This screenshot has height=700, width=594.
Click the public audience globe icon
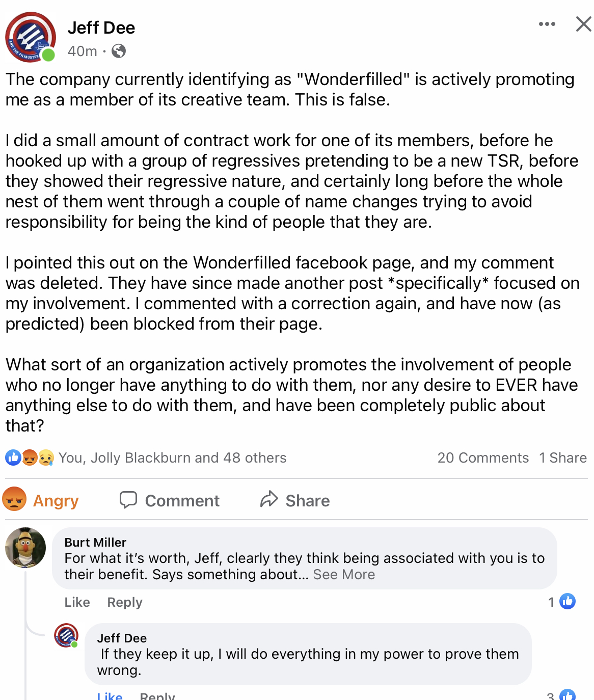pos(119,51)
